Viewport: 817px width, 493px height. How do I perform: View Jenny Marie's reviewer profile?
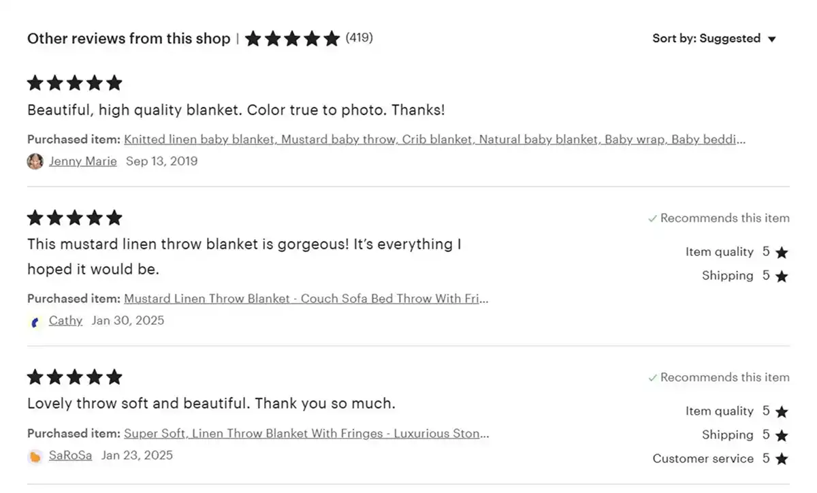[x=82, y=161]
